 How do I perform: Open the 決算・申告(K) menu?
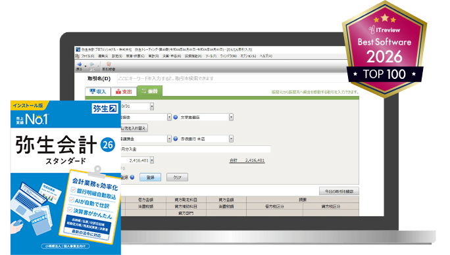tap(172, 57)
